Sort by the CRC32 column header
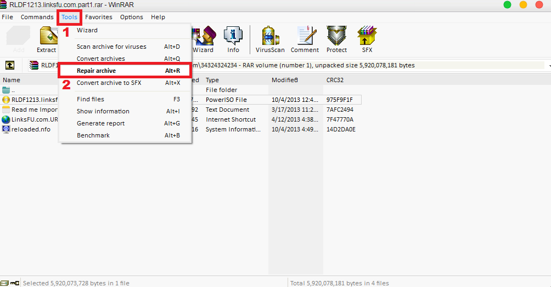 click(x=335, y=80)
